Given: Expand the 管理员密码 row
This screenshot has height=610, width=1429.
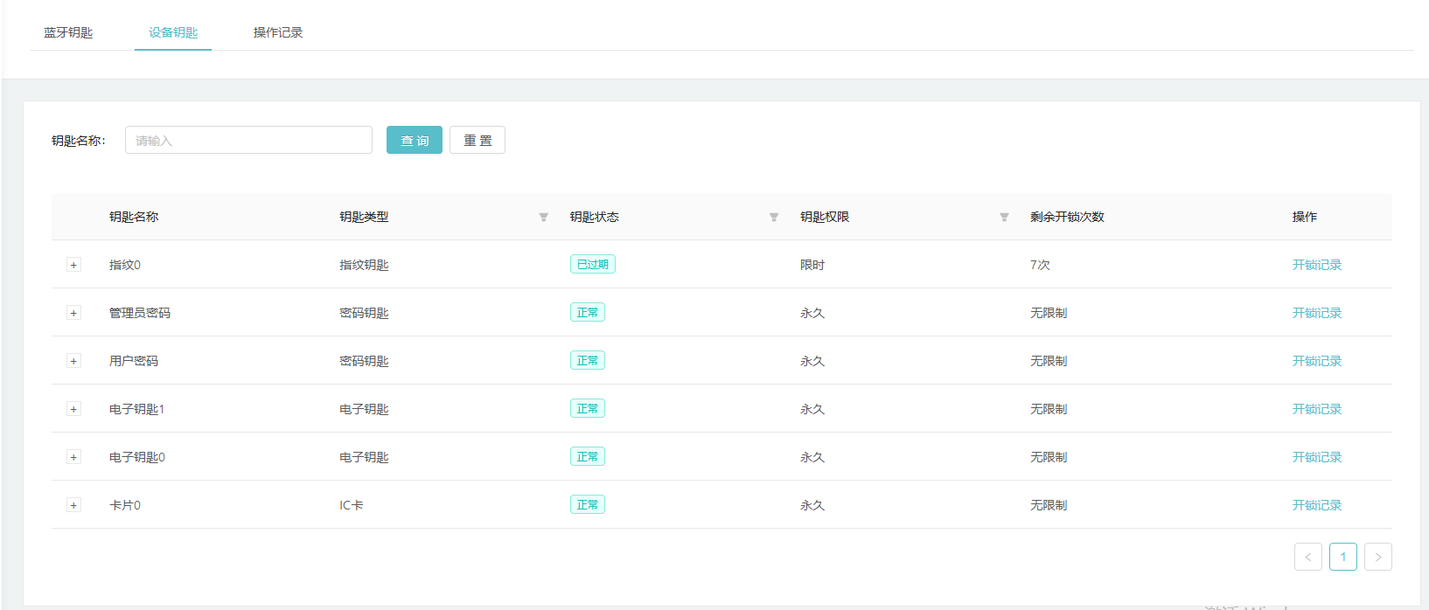Looking at the screenshot, I should (73, 313).
